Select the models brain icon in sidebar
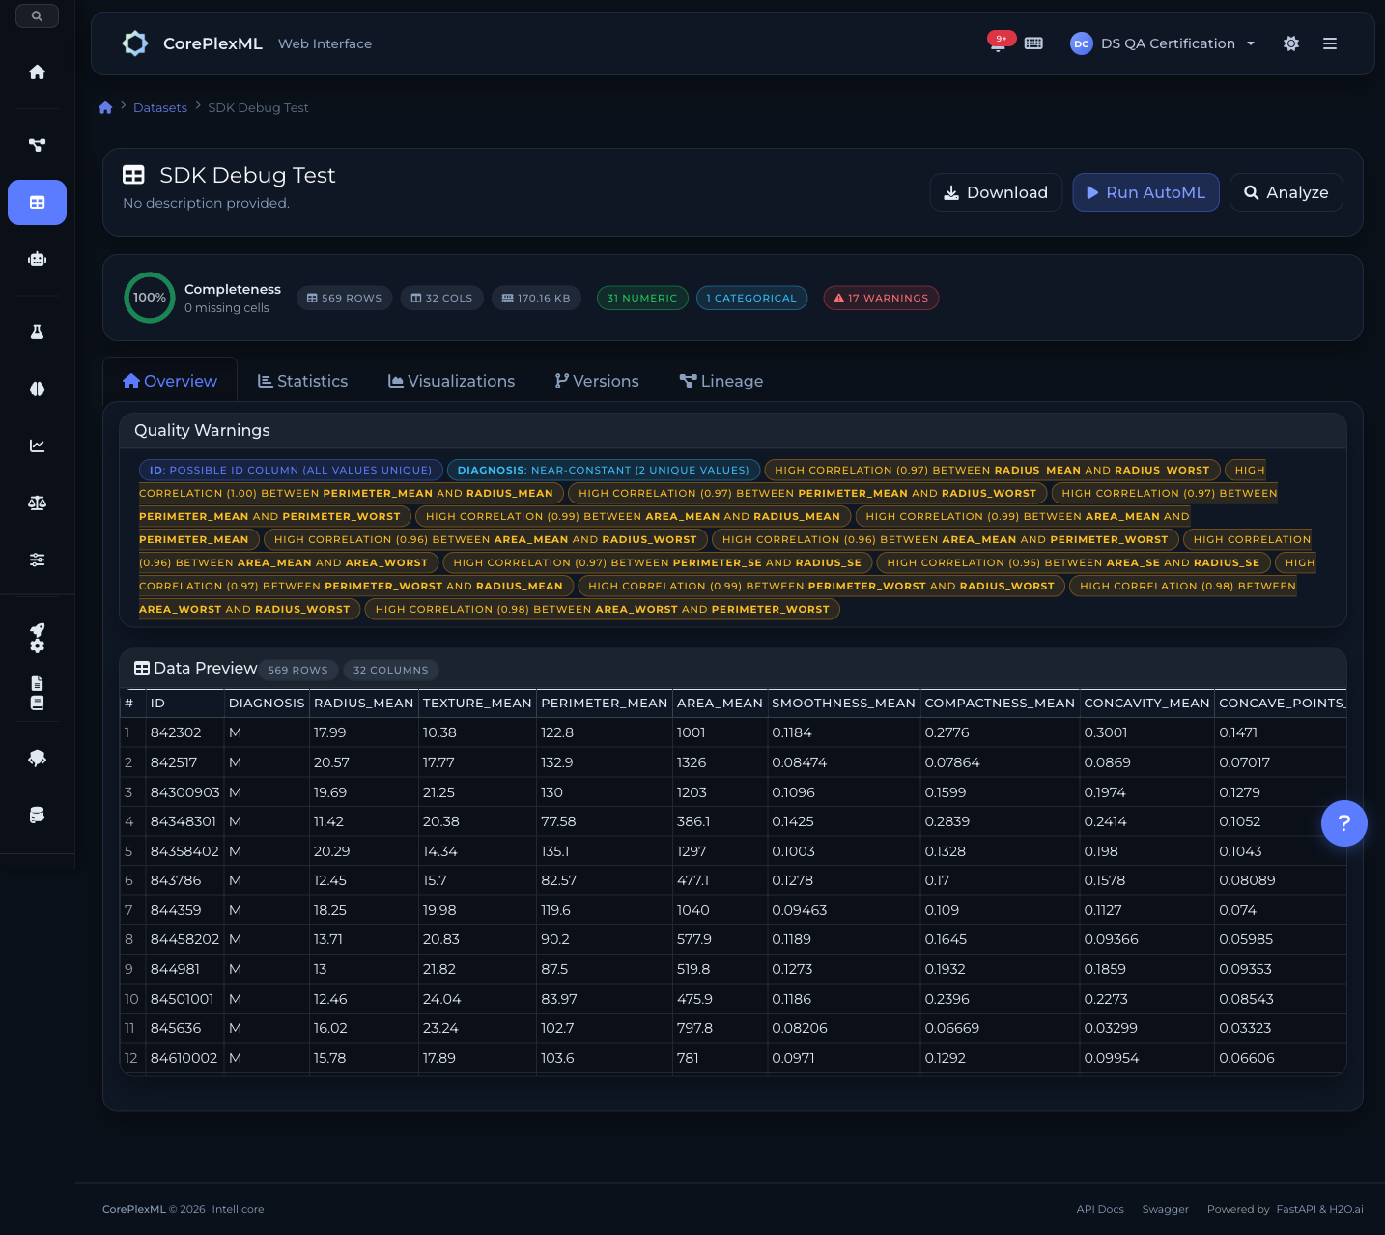 [37, 388]
